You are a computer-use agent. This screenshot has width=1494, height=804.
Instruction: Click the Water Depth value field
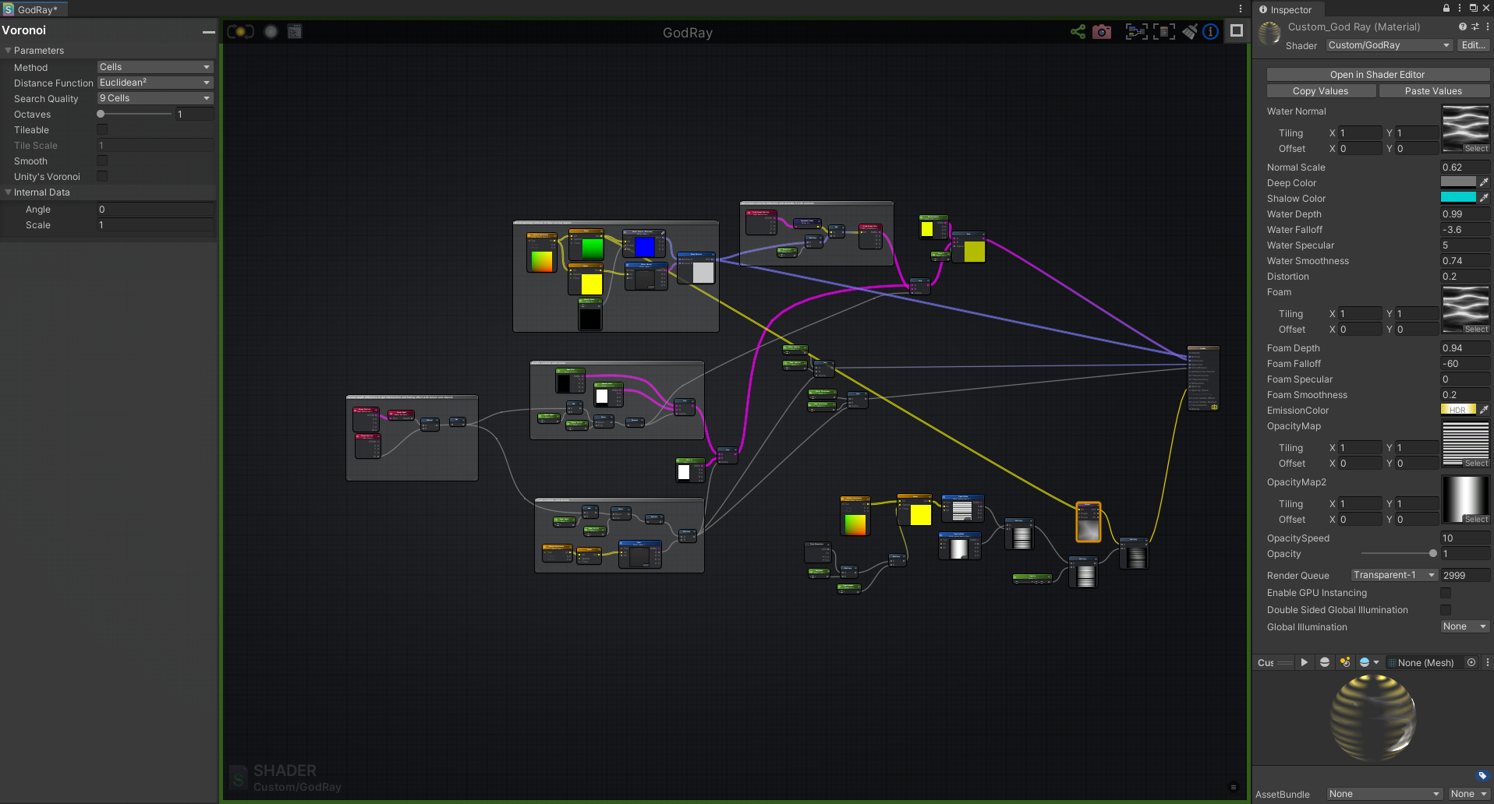click(1464, 214)
